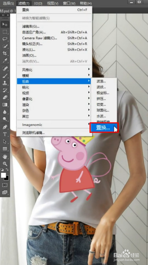
Task: Select the Rectangle shape tool
Action: point(5,149)
